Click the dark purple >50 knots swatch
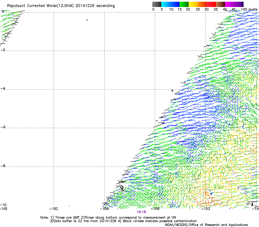This screenshot has height=227, width=259. [x=243, y=4]
